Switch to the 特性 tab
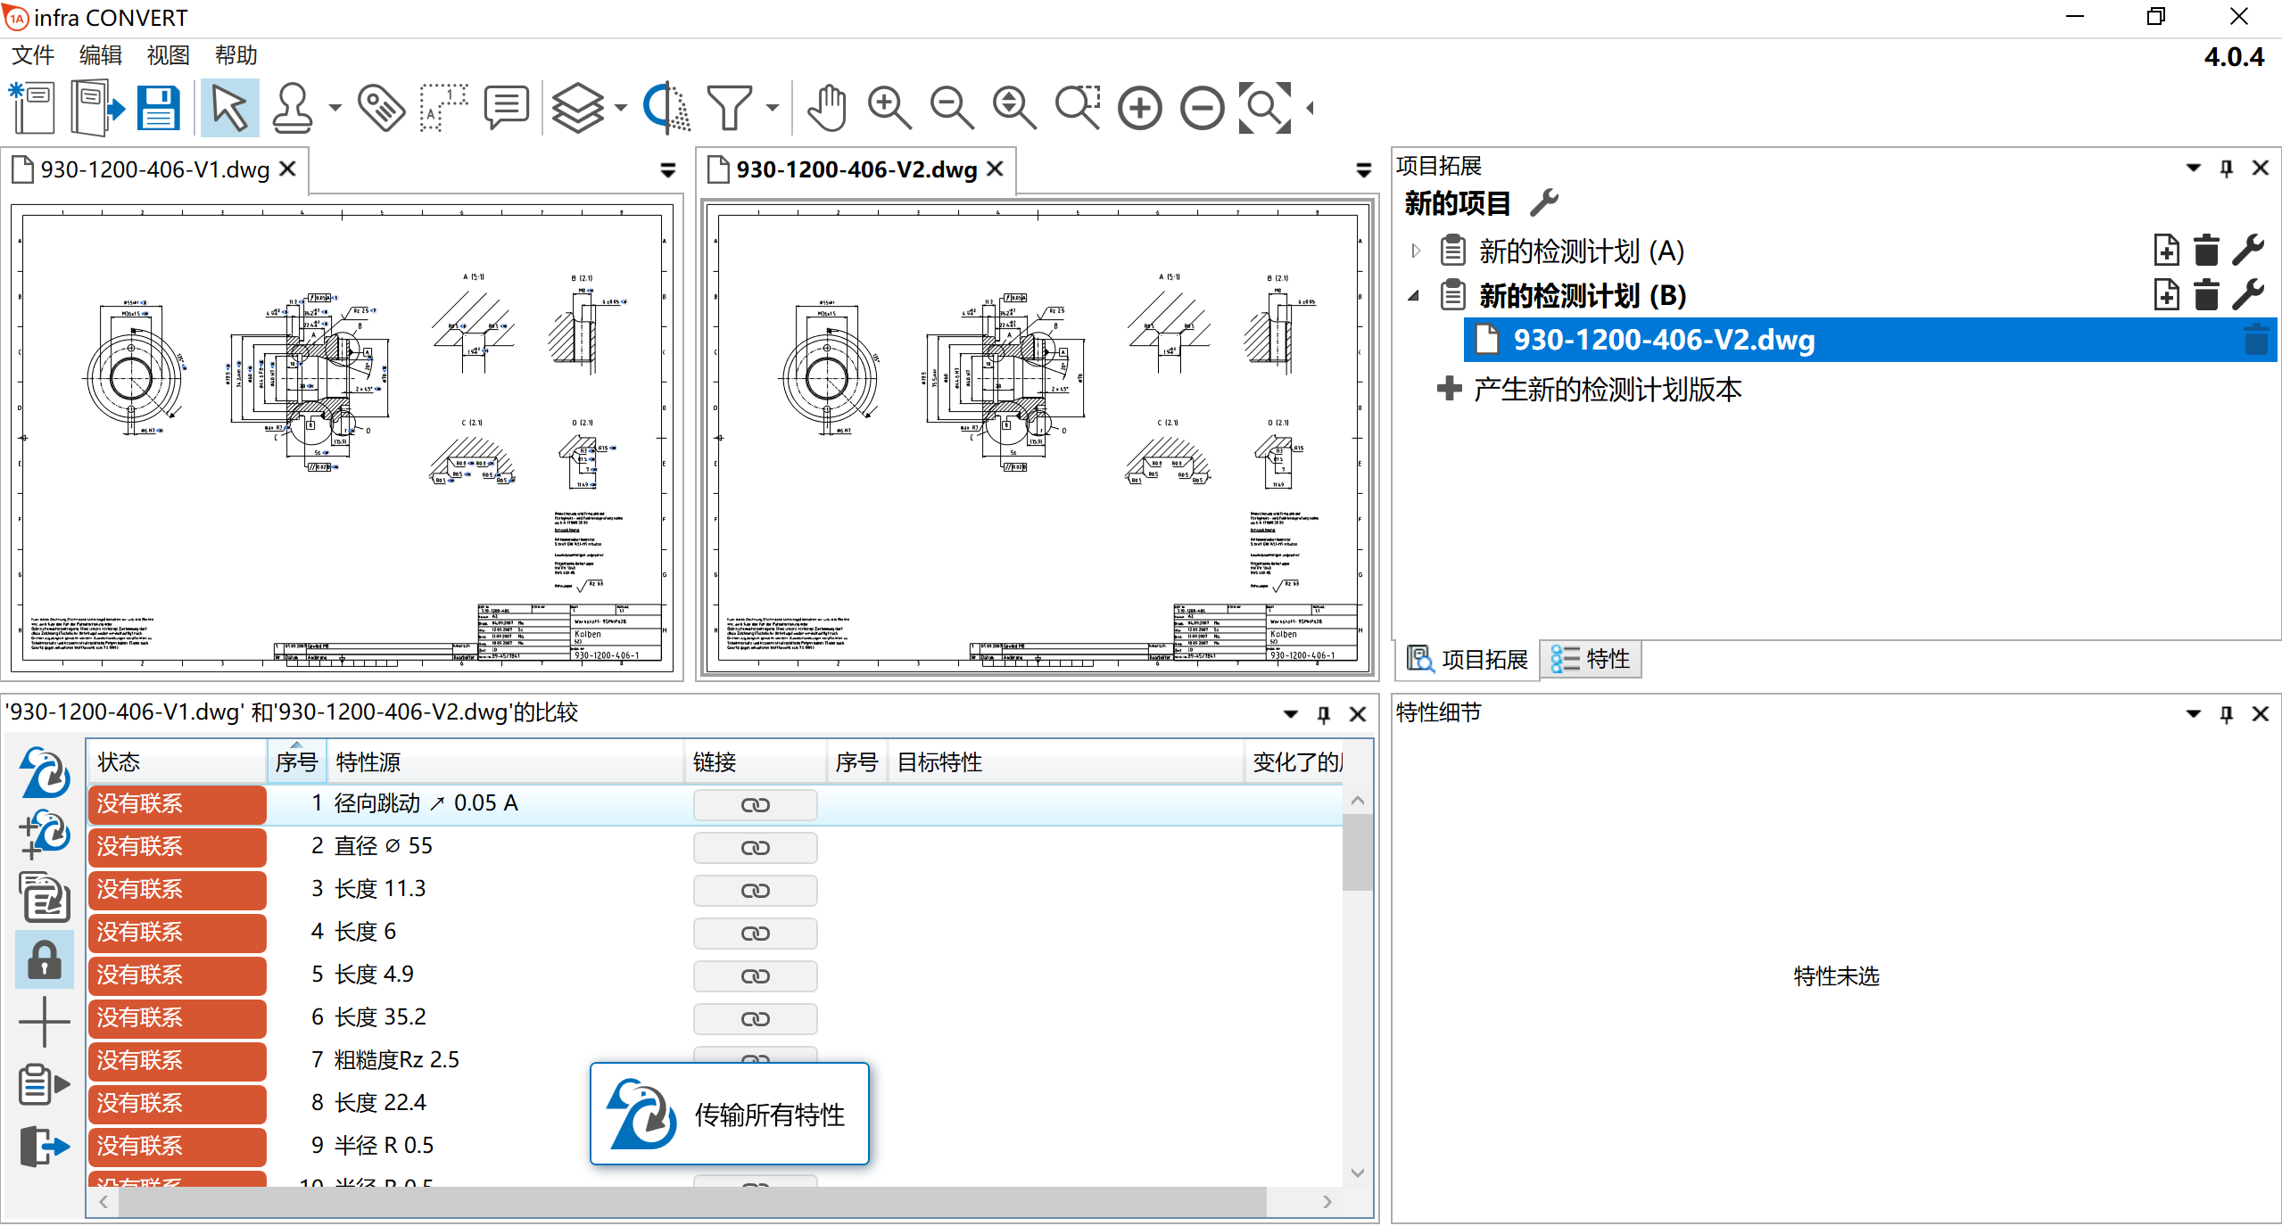 pyautogui.click(x=1591, y=659)
